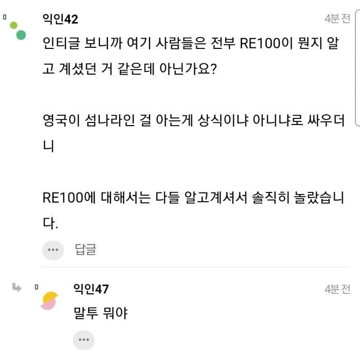Click the 4분 전 timestamp on 익인47's reply
360x352 pixels.
[337, 289]
